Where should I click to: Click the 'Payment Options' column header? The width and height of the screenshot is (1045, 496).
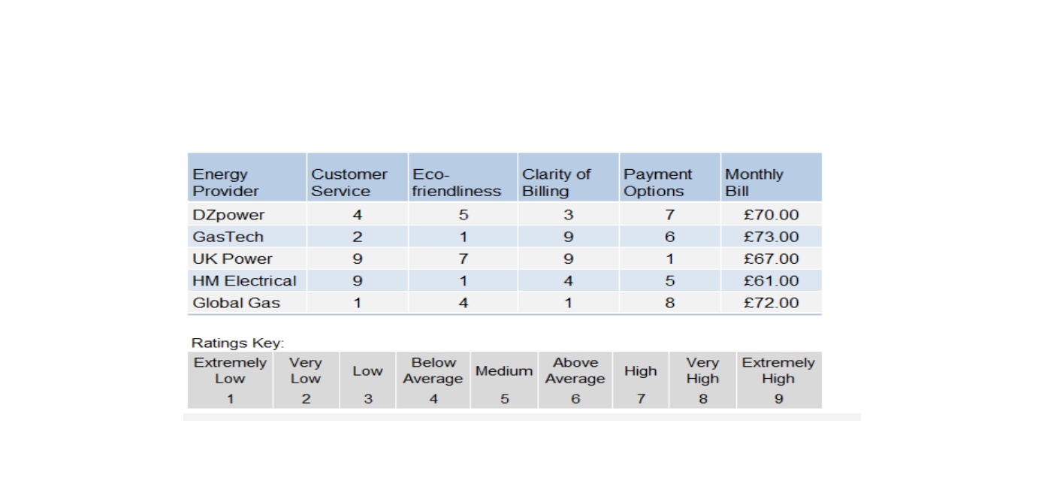(669, 177)
